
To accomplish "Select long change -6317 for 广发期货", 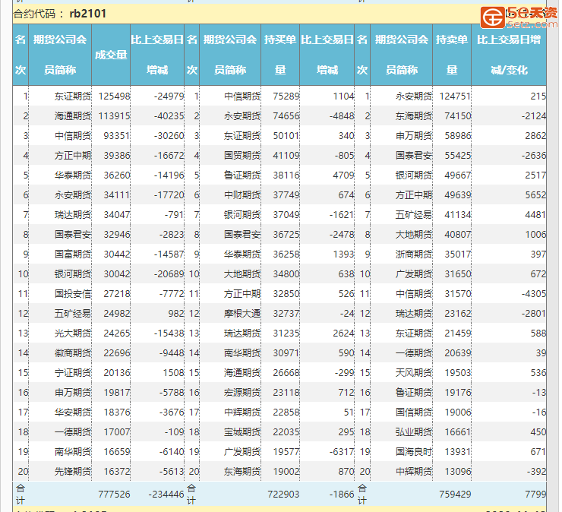I will click(342, 451).
